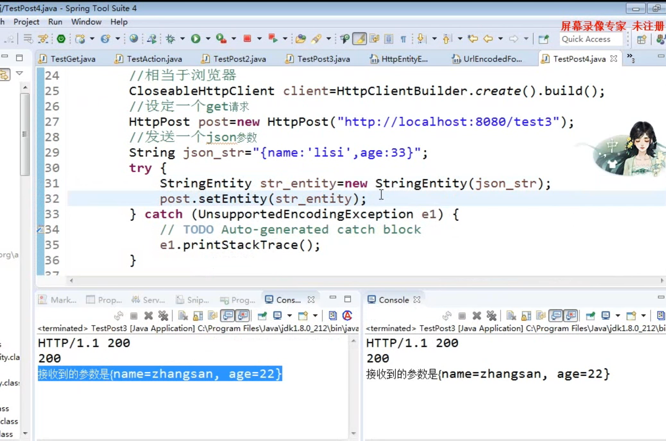Click the Pin Editor icon
Image resolution: width=666 pixels, height=441 pixels.
click(x=544, y=39)
